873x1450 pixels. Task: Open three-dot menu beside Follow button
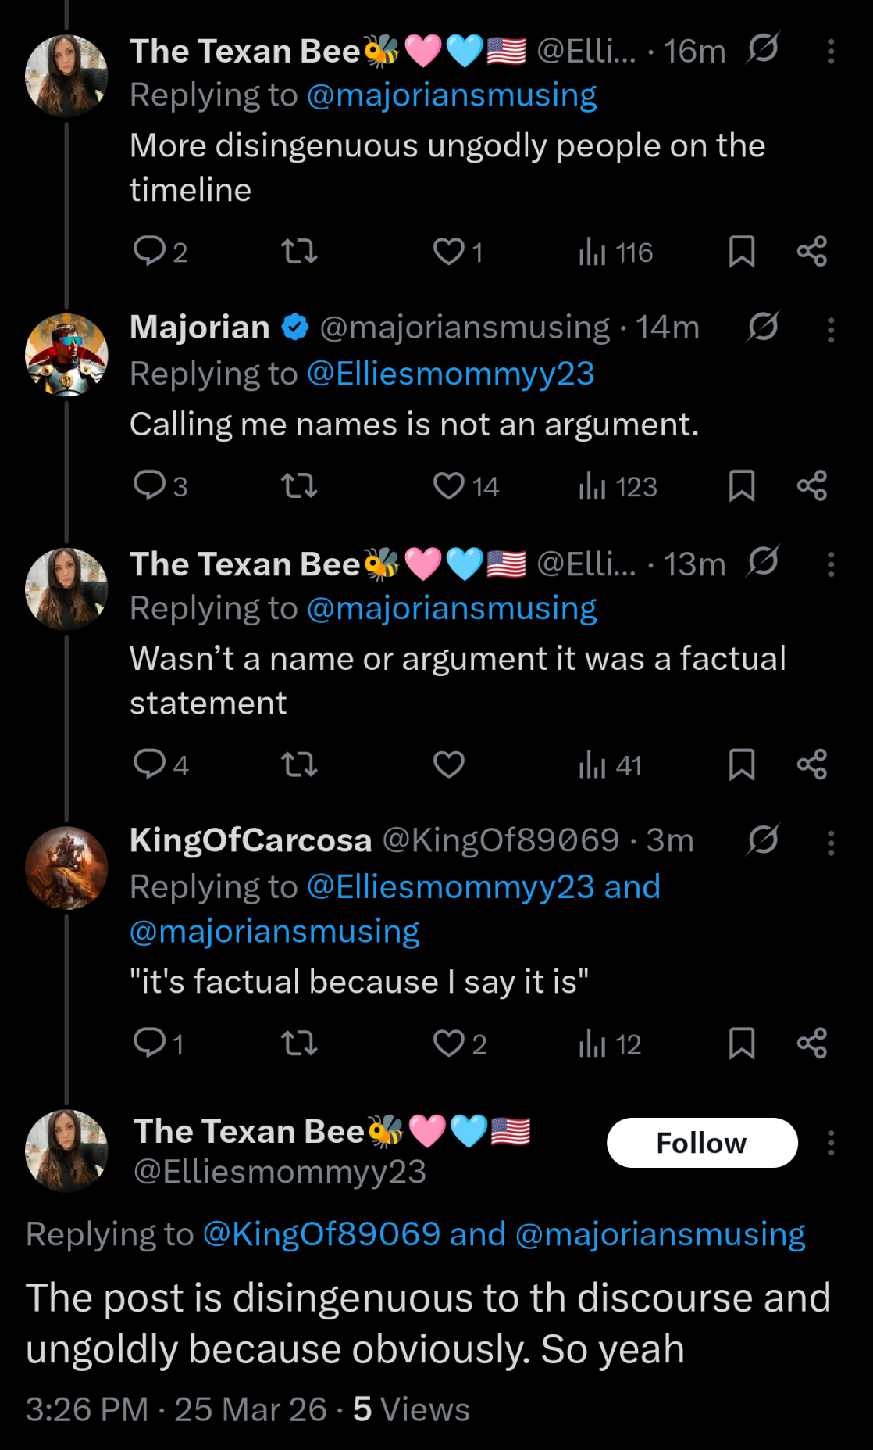[x=831, y=1143]
